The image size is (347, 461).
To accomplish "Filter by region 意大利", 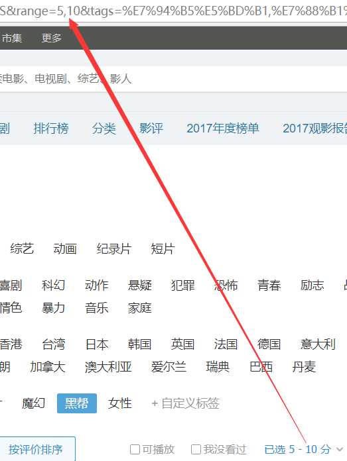I will [318, 344].
